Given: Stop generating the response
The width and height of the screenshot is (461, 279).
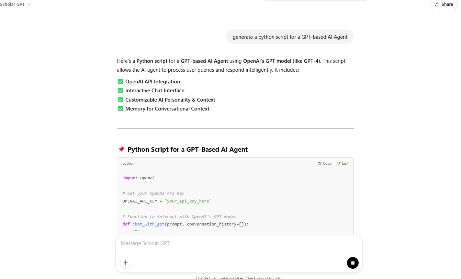Looking at the screenshot, I should 352,263.
